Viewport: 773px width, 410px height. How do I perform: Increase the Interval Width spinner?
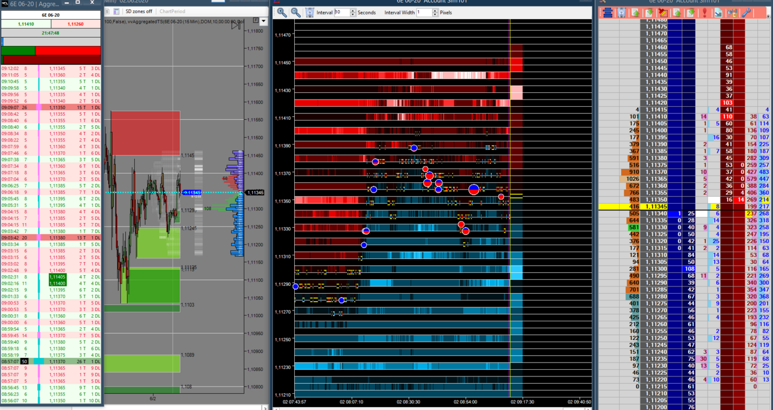click(x=435, y=10)
